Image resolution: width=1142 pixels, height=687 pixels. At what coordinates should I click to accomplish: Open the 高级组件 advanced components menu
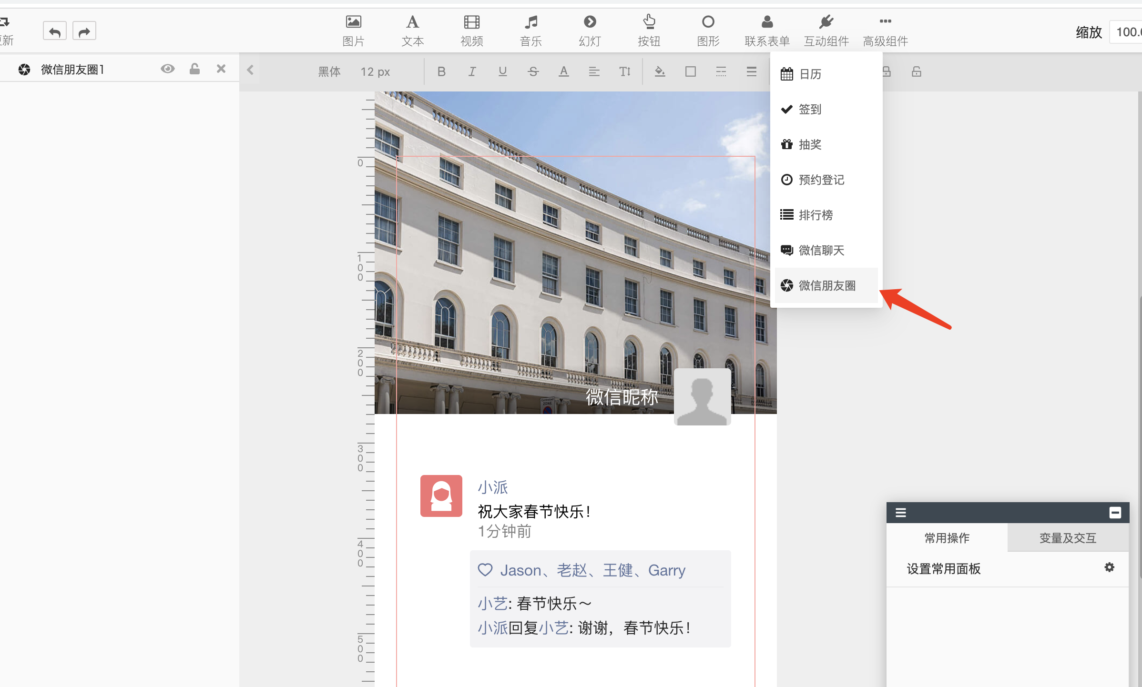(885, 30)
